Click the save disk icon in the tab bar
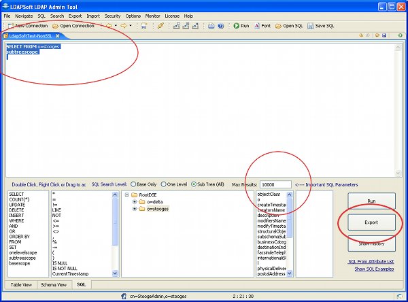 pos(384,35)
